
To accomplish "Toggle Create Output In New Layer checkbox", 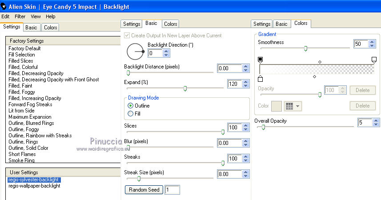I will point(127,36).
